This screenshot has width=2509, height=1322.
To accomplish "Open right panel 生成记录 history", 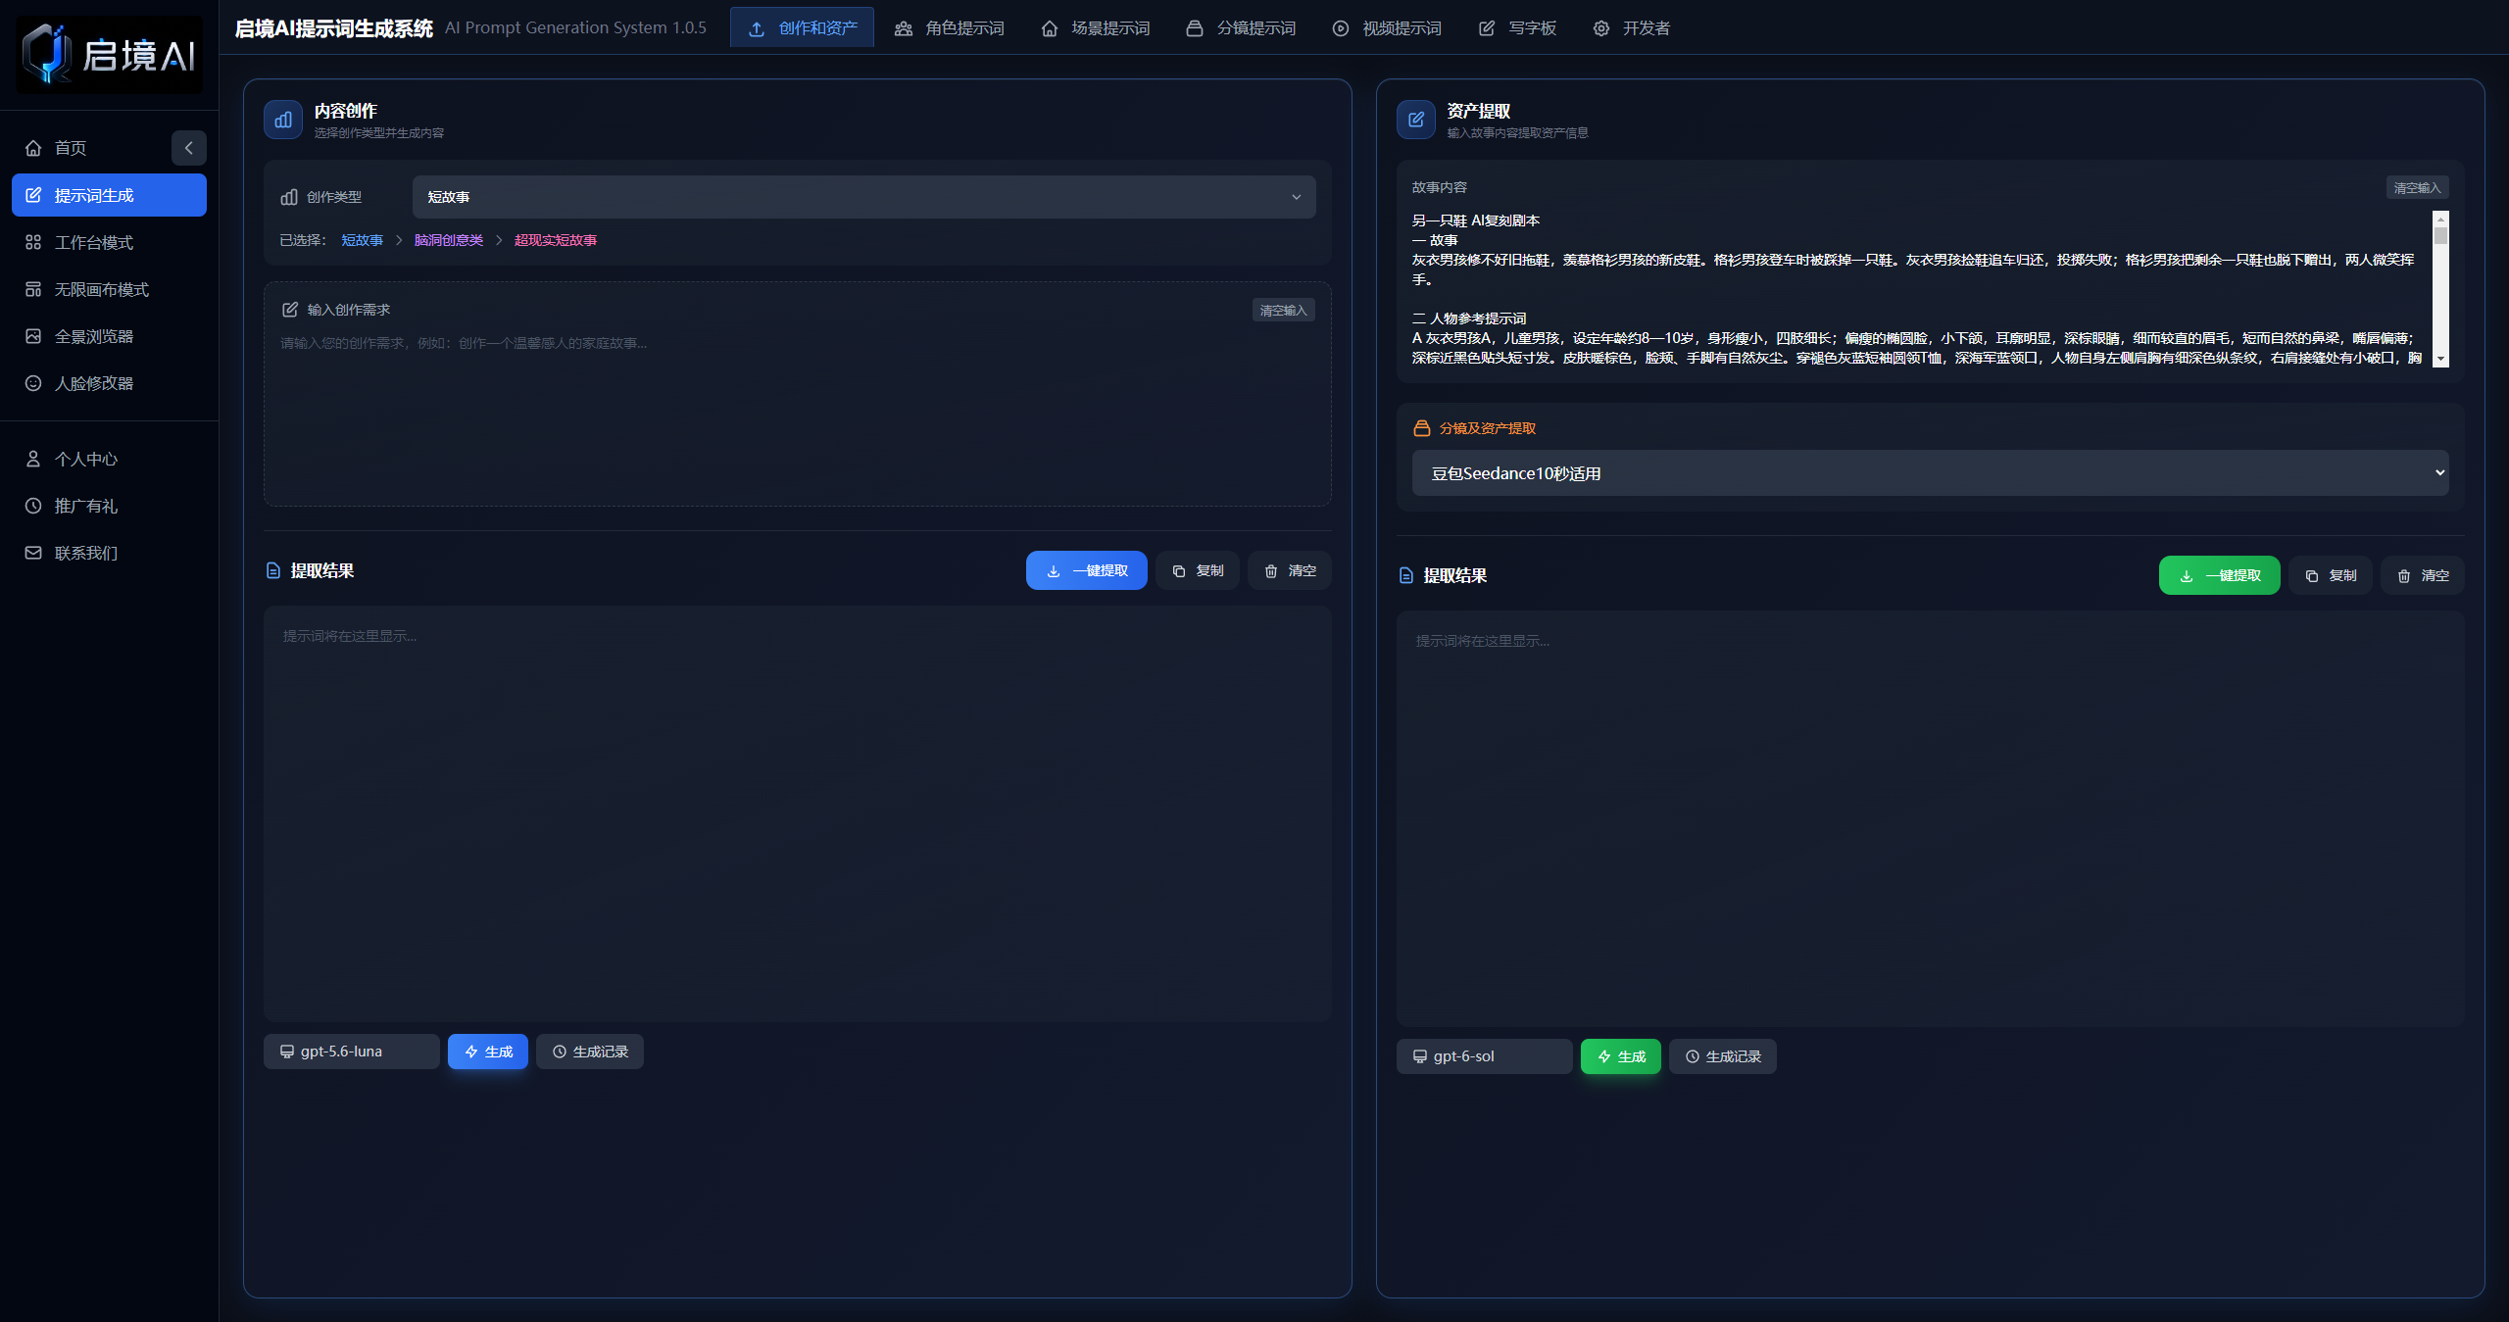I will coord(1723,1056).
